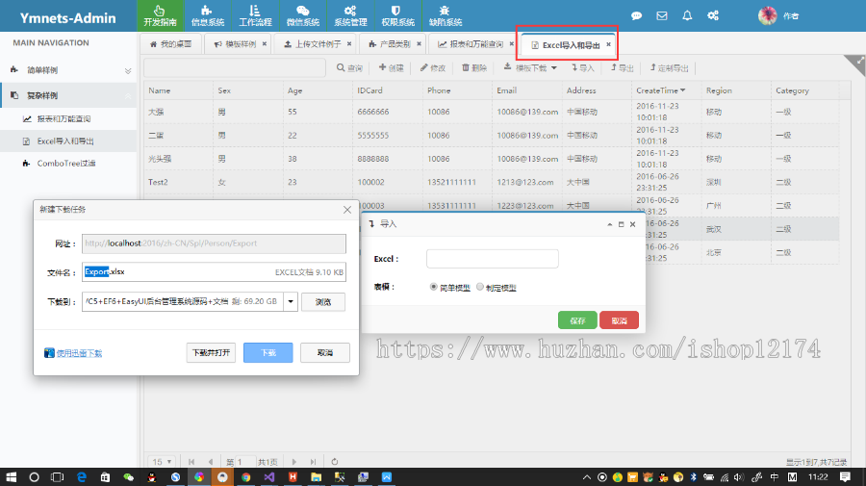Click the 修改 edit toolbar button

pyautogui.click(x=432, y=68)
